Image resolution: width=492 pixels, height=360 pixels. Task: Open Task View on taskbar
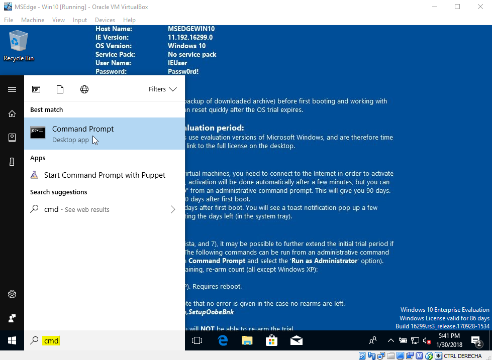[x=197, y=341]
